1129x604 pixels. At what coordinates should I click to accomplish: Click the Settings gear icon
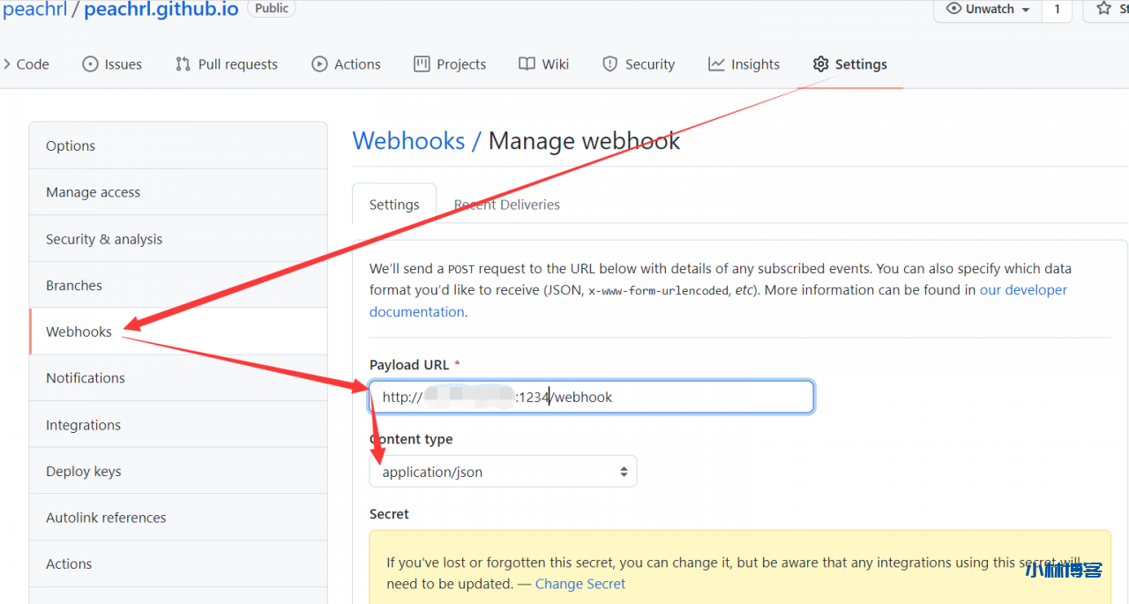pos(821,64)
